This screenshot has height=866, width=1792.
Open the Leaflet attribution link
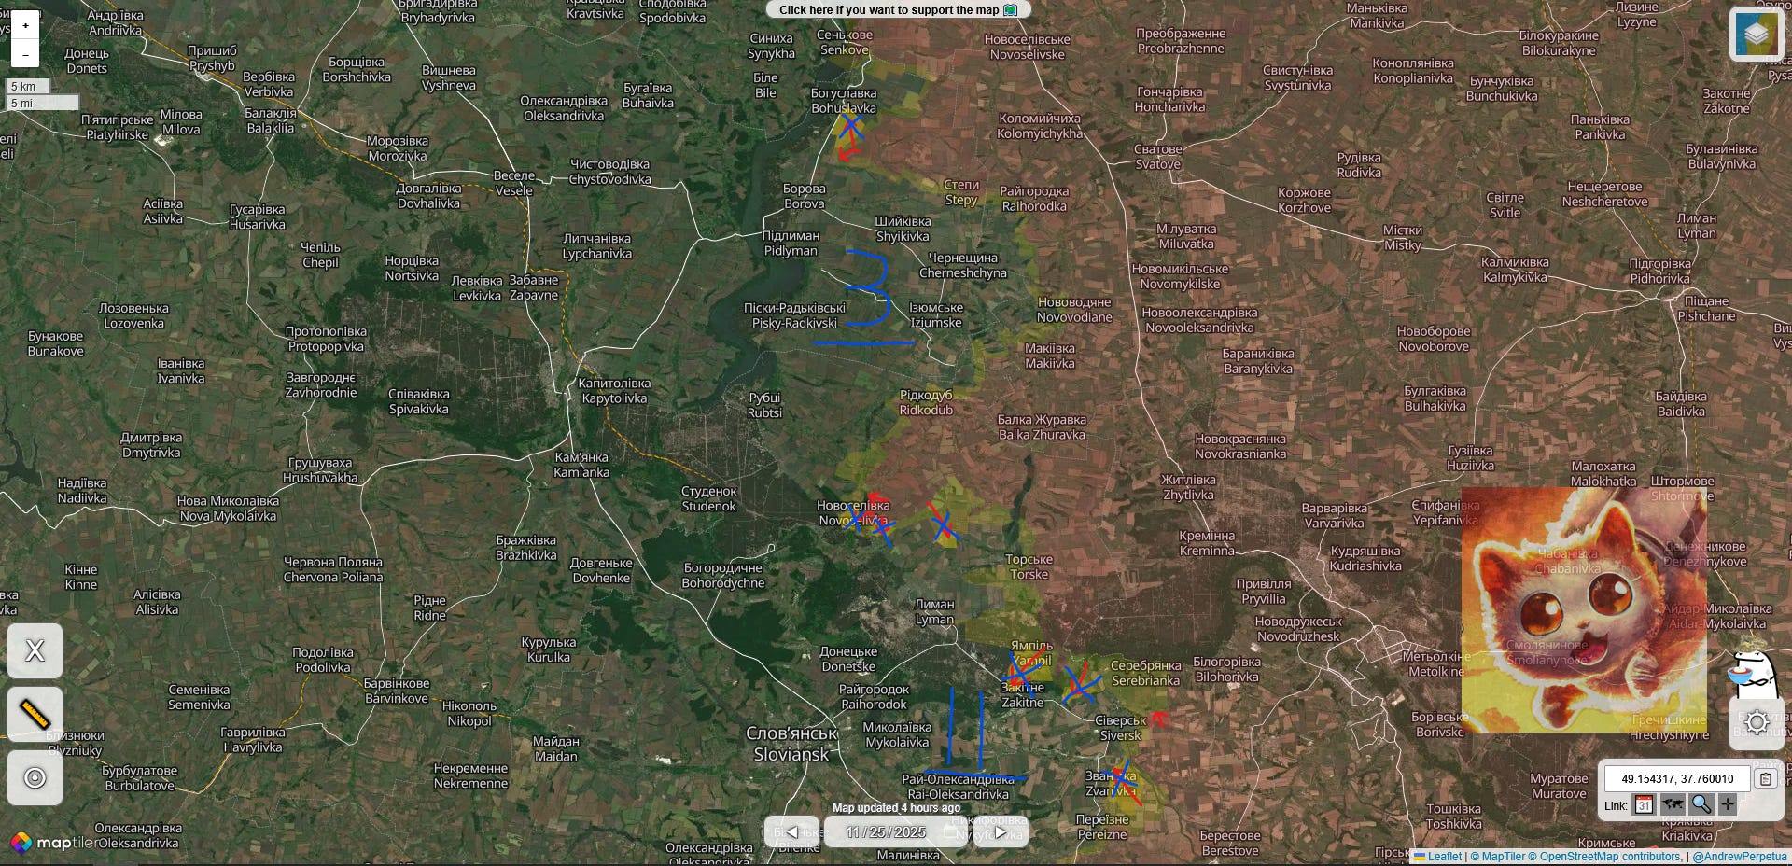(x=1437, y=857)
